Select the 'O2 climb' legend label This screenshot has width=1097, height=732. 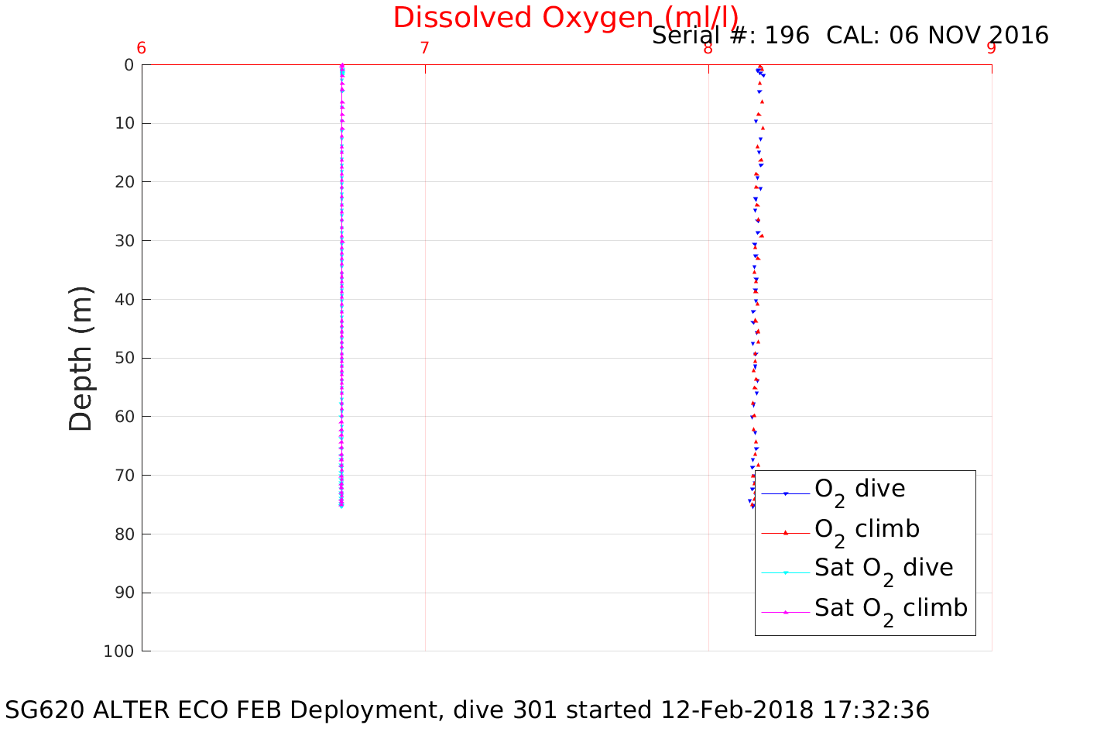[867, 530]
